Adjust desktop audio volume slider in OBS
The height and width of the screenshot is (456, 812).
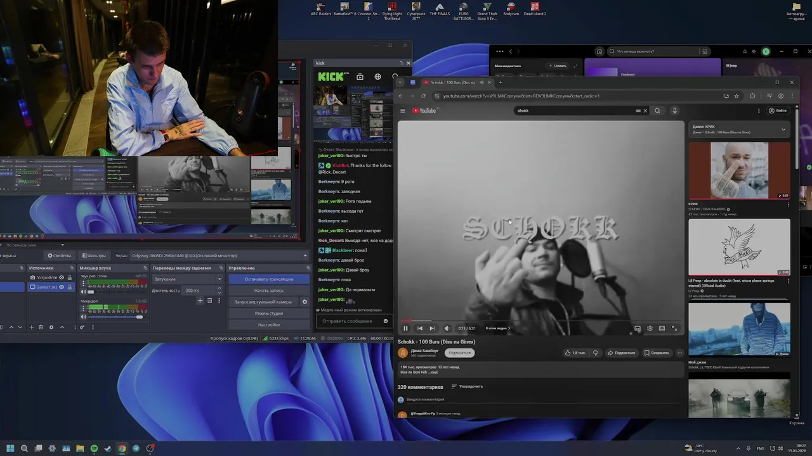point(117,292)
